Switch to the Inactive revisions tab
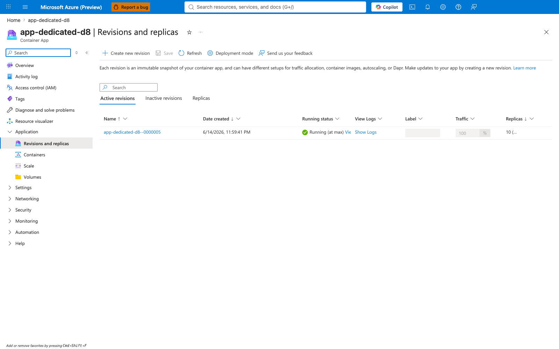 tap(164, 98)
